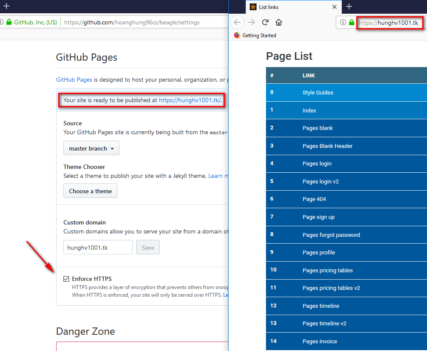This screenshot has width=427, height=351.
Task: Click the # column header
Action: click(x=272, y=76)
